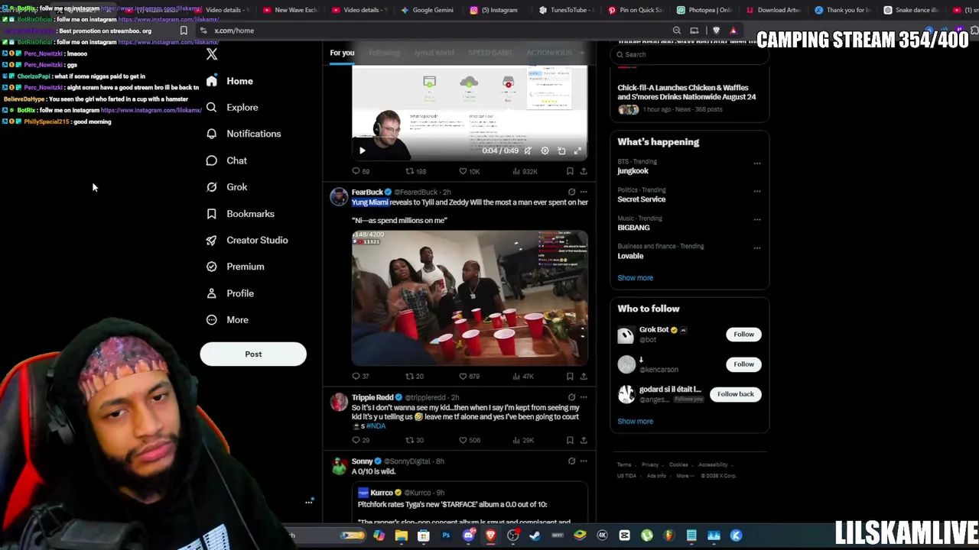
Task: Open more options on FearBuck post
Action: (x=584, y=192)
